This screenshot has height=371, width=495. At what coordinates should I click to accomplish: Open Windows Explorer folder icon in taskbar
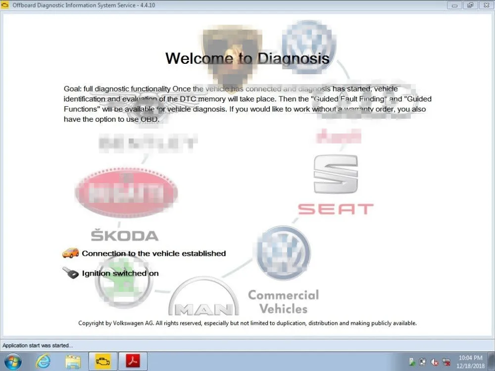coord(73,362)
